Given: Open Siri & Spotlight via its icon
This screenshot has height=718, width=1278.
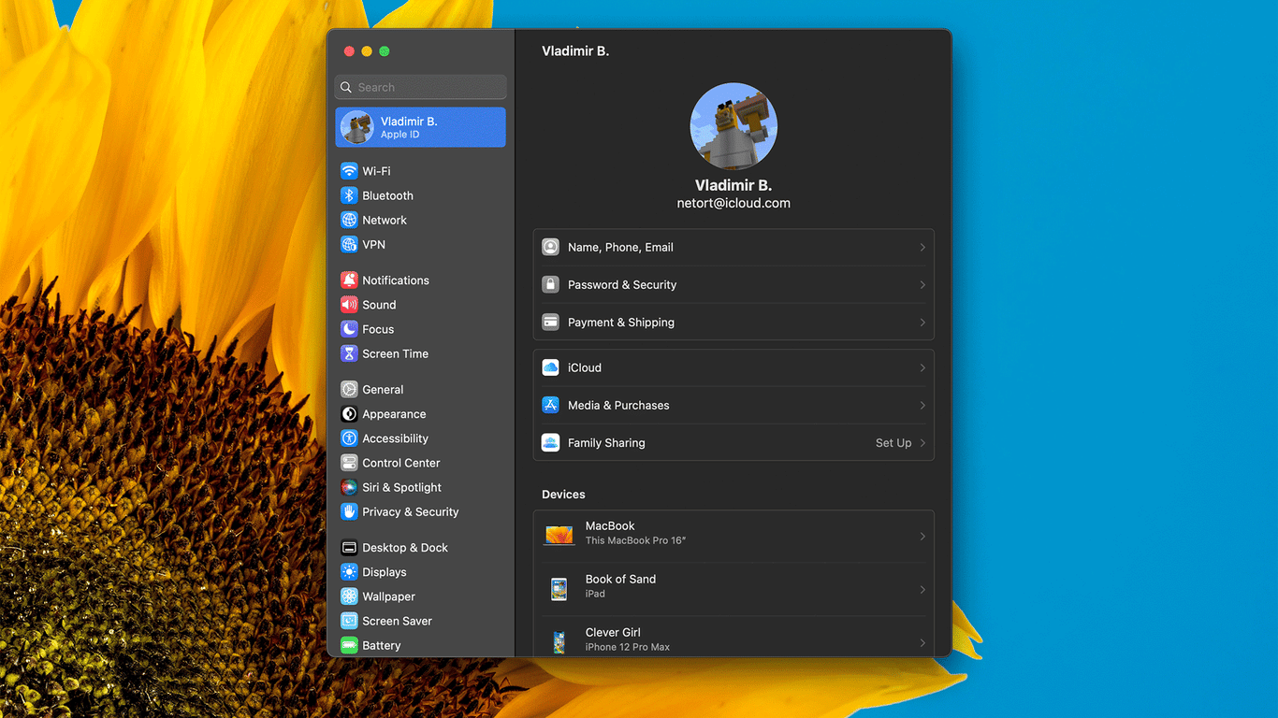Looking at the screenshot, I should point(349,487).
